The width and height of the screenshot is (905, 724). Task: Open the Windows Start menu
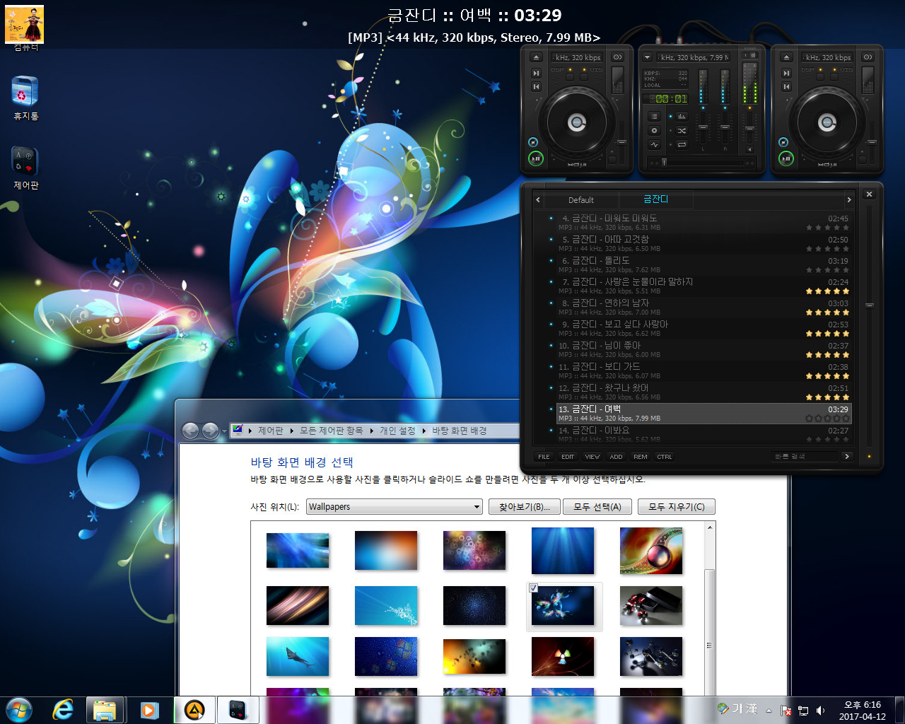(18, 710)
